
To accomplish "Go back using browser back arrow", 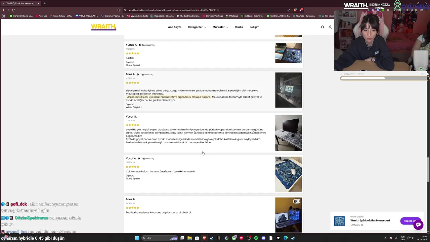I will 4,10.
